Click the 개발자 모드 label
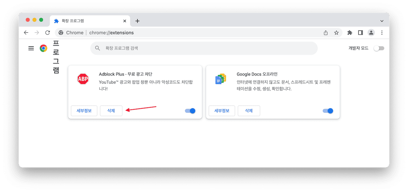This screenshot has height=192, width=408. (358, 48)
